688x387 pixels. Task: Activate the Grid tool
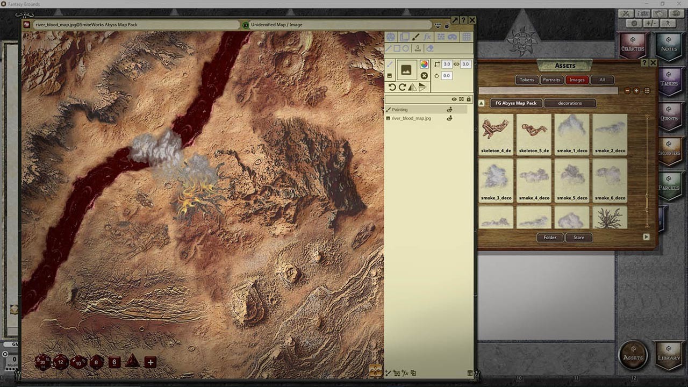pyautogui.click(x=465, y=36)
